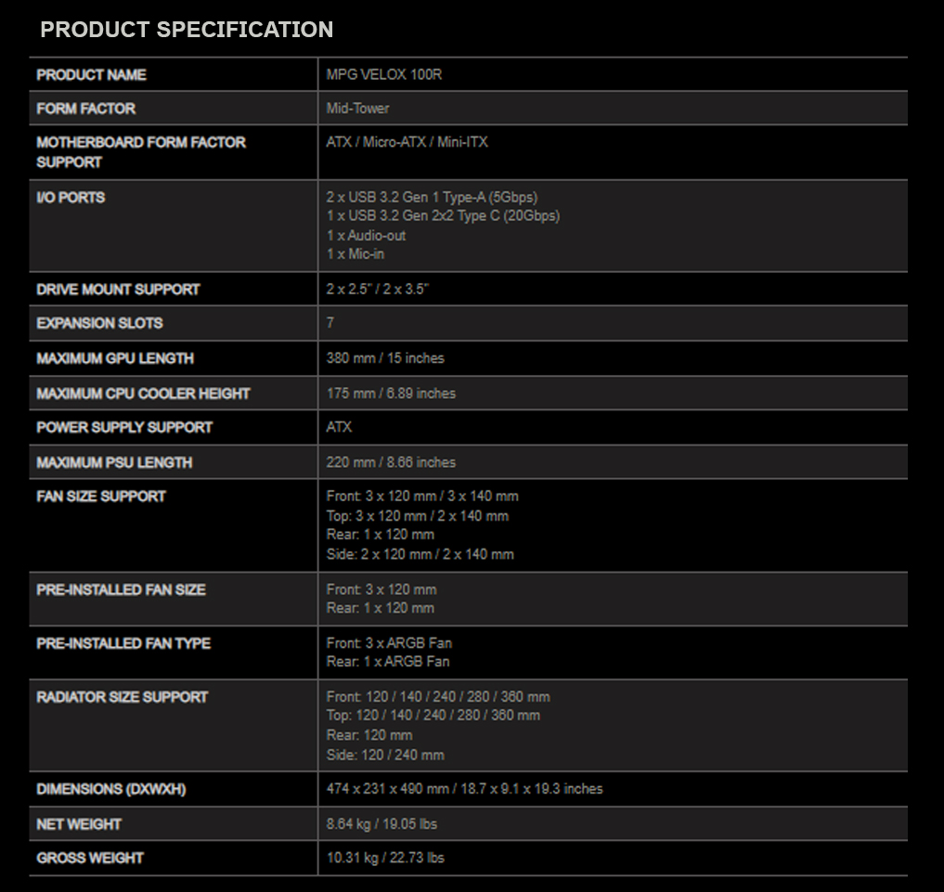The width and height of the screenshot is (944, 892).
Task: Click the 474 x 231 x 490 mm dimensions value
Action: [x=464, y=789]
